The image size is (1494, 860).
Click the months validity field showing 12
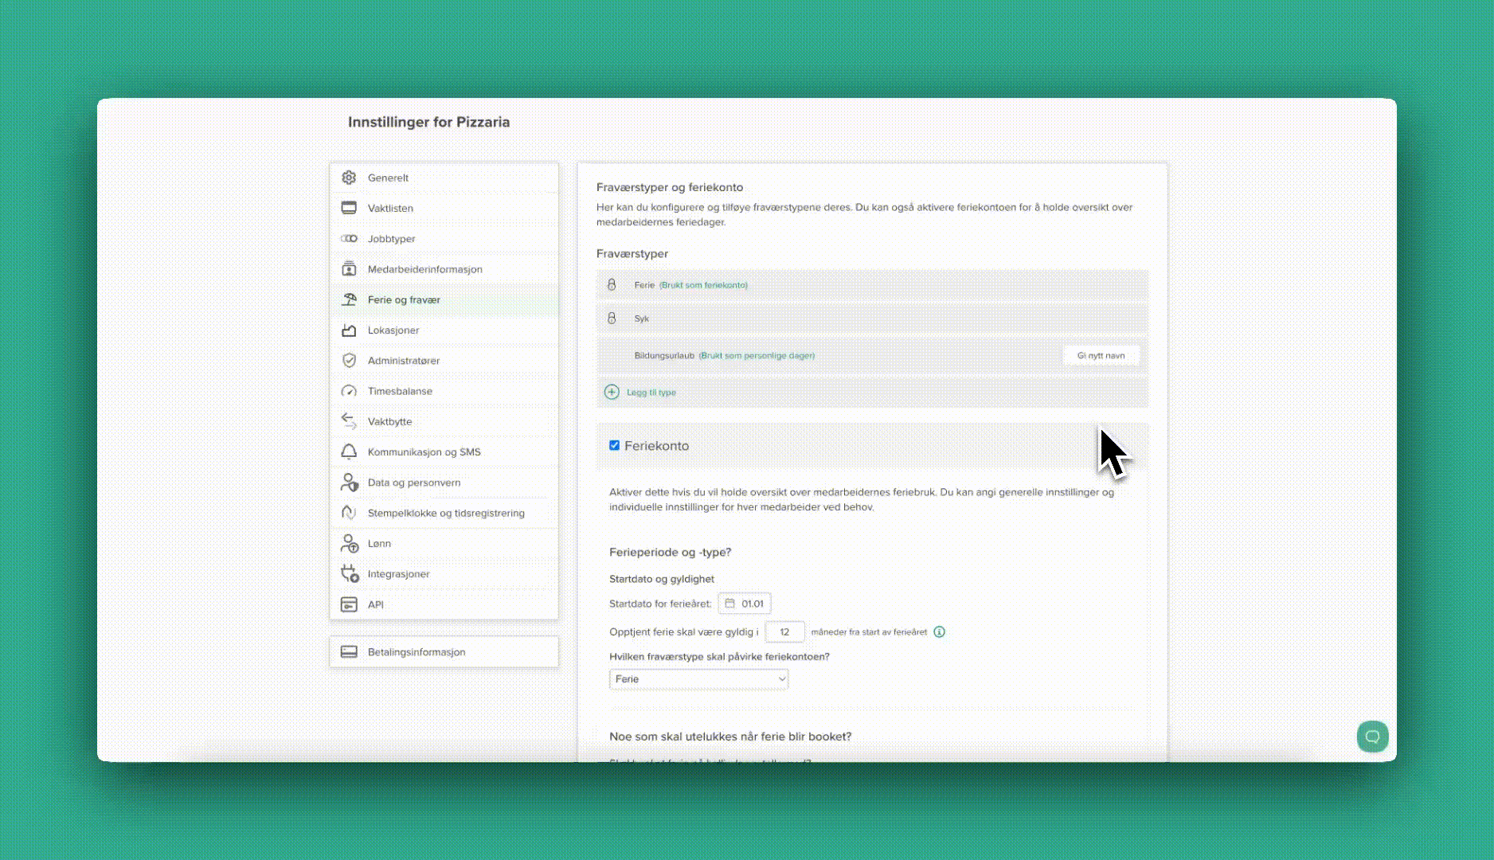coord(784,632)
